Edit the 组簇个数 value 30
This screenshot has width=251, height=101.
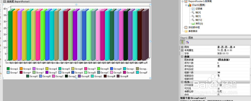click(x=233, y=72)
